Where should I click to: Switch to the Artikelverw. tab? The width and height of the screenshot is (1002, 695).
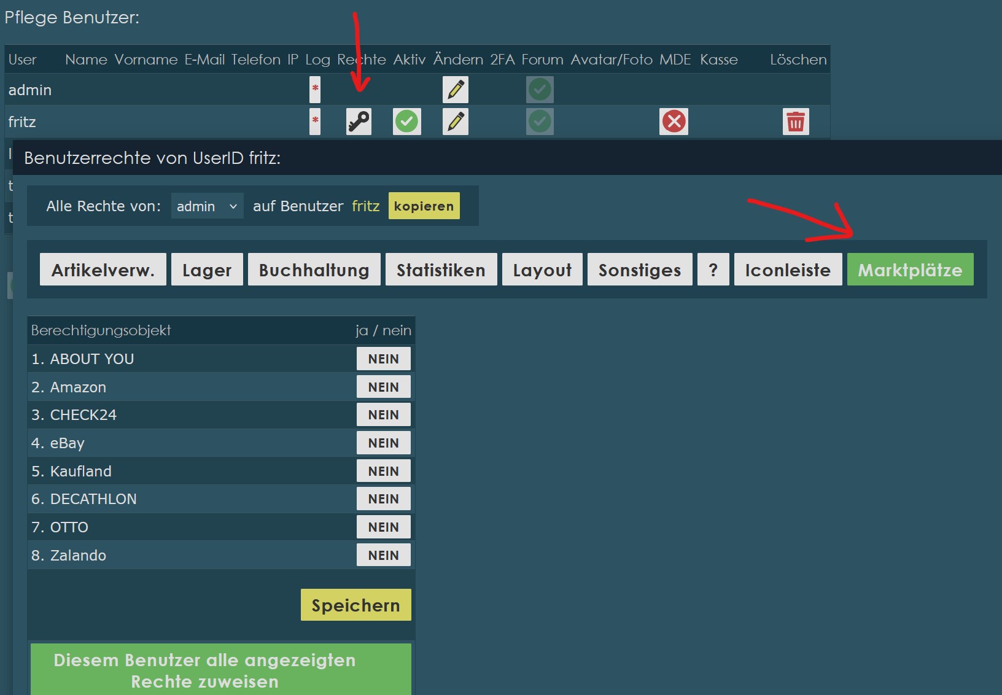point(103,270)
